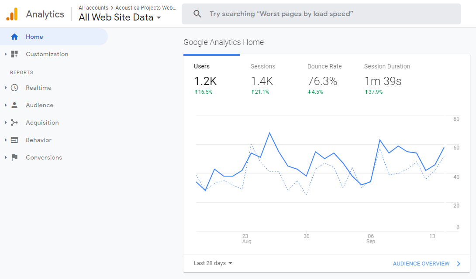This screenshot has height=279, width=476.
Task: Open the Last 28 days date dropdown
Action: pyautogui.click(x=213, y=263)
